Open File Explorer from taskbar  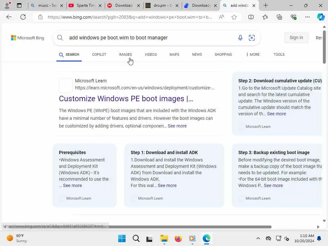coord(164,238)
